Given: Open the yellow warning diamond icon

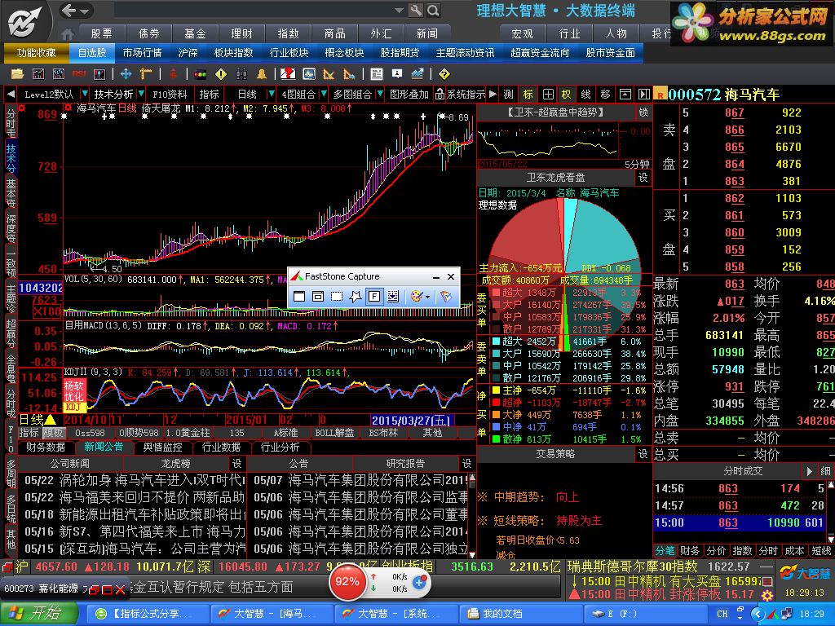Looking at the screenshot, I should 221,74.
